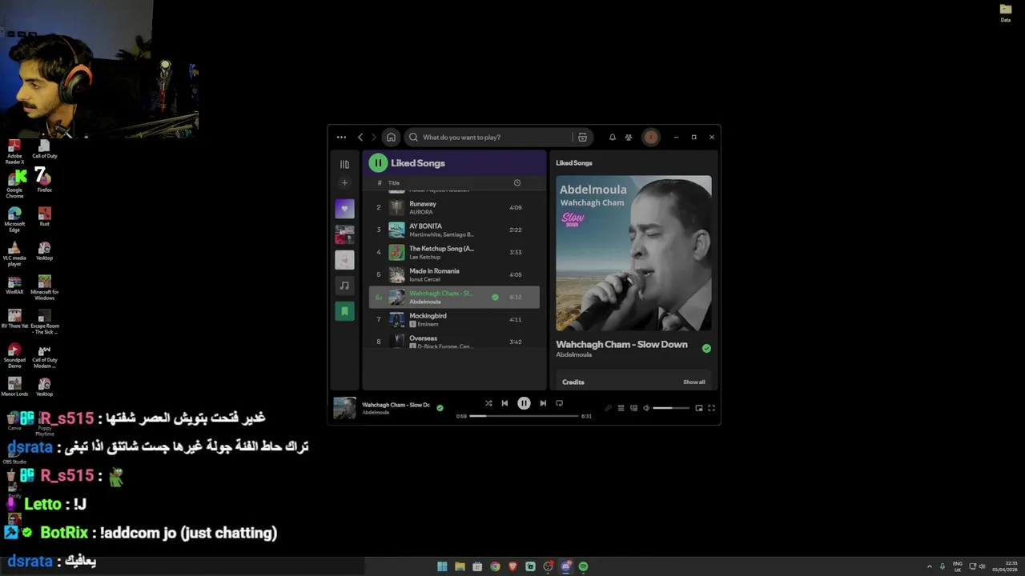
Task: Open Google Chrome desktop shortcut
Action: [x=14, y=183]
